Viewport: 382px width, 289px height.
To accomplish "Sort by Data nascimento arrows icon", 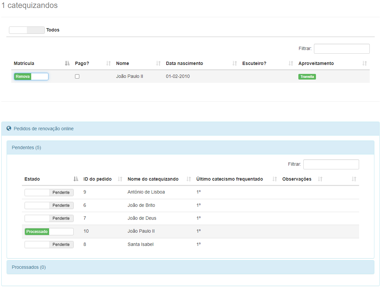I will (x=234, y=63).
